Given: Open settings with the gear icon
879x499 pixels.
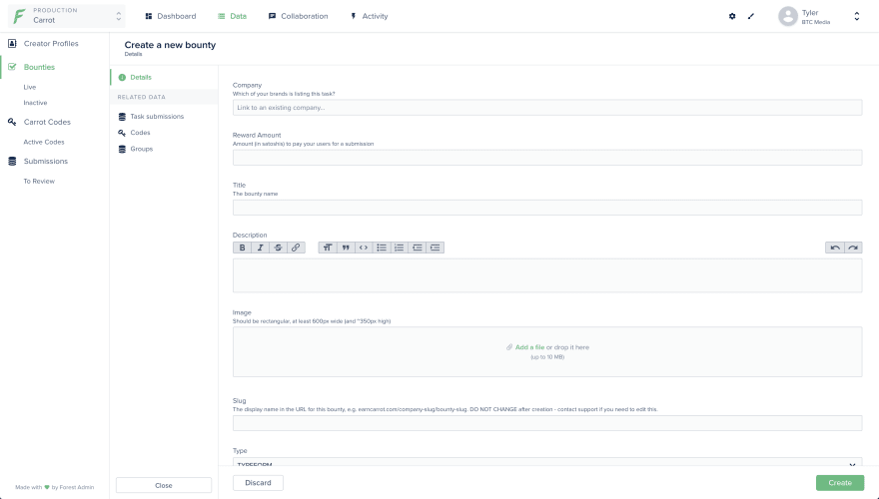Looking at the screenshot, I should [x=732, y=16].
